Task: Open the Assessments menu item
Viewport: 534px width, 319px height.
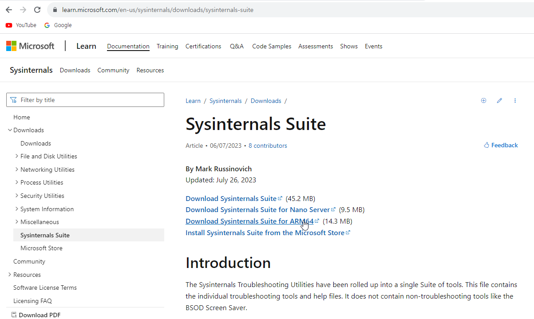Action: point(316,46)
